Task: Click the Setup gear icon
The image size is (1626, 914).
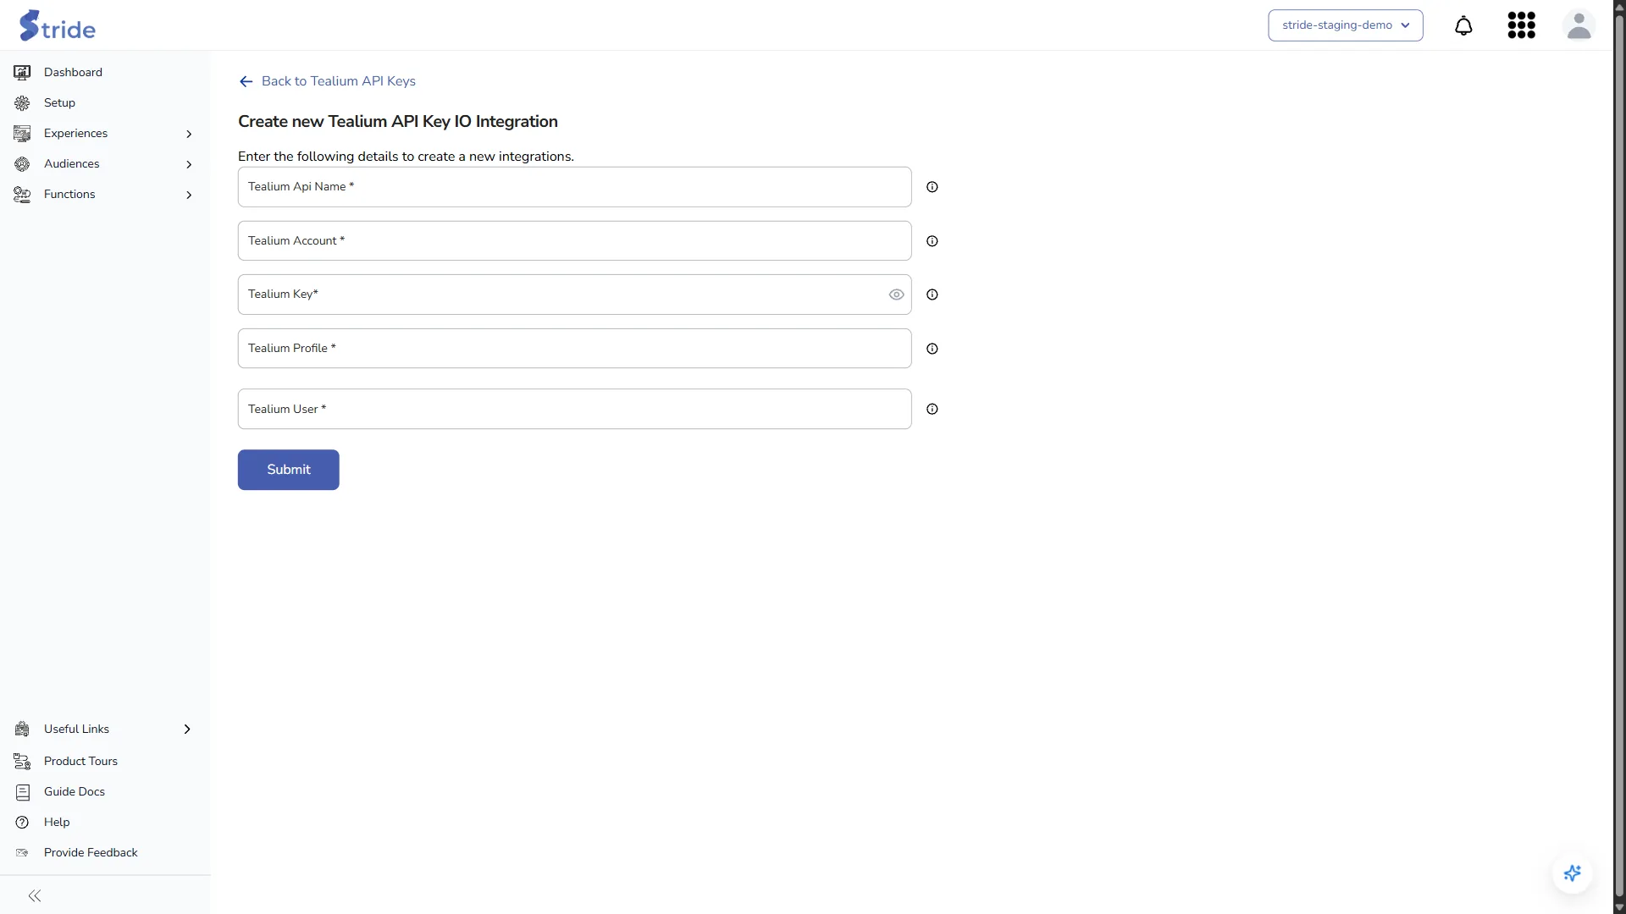Action: [22, 103]
